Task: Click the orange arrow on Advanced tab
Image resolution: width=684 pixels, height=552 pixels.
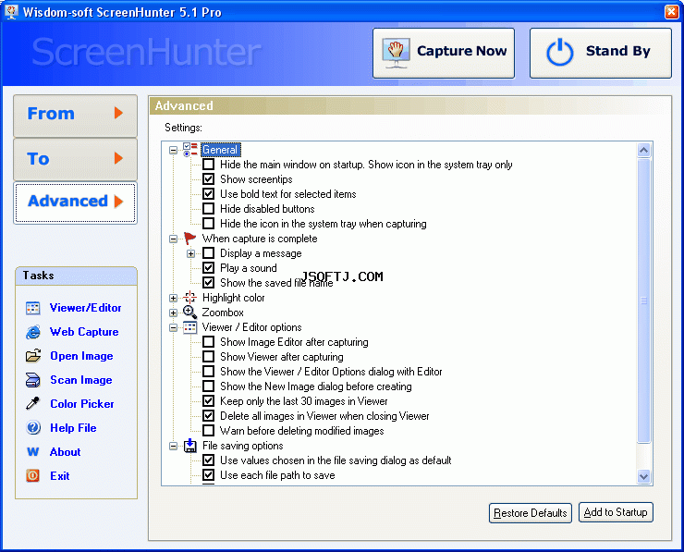Action: click(118, 202)
